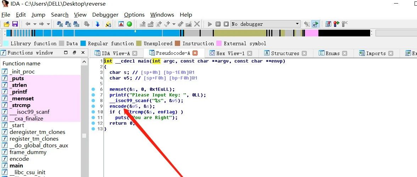Click the convert to code icon
Image resolution: width=417 pixels, height=177 pixels.
pyautogui.click(x=143, y=24)
